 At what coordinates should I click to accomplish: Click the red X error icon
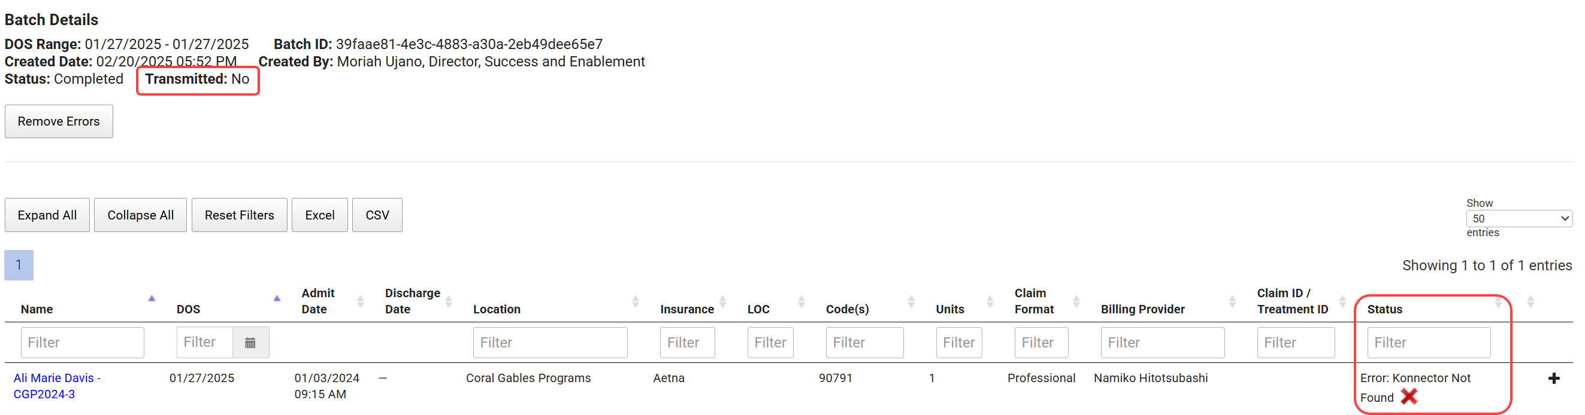pos(1408,396)
